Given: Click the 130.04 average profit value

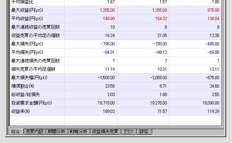Looking at the screenshot, I should coord(213,19).
